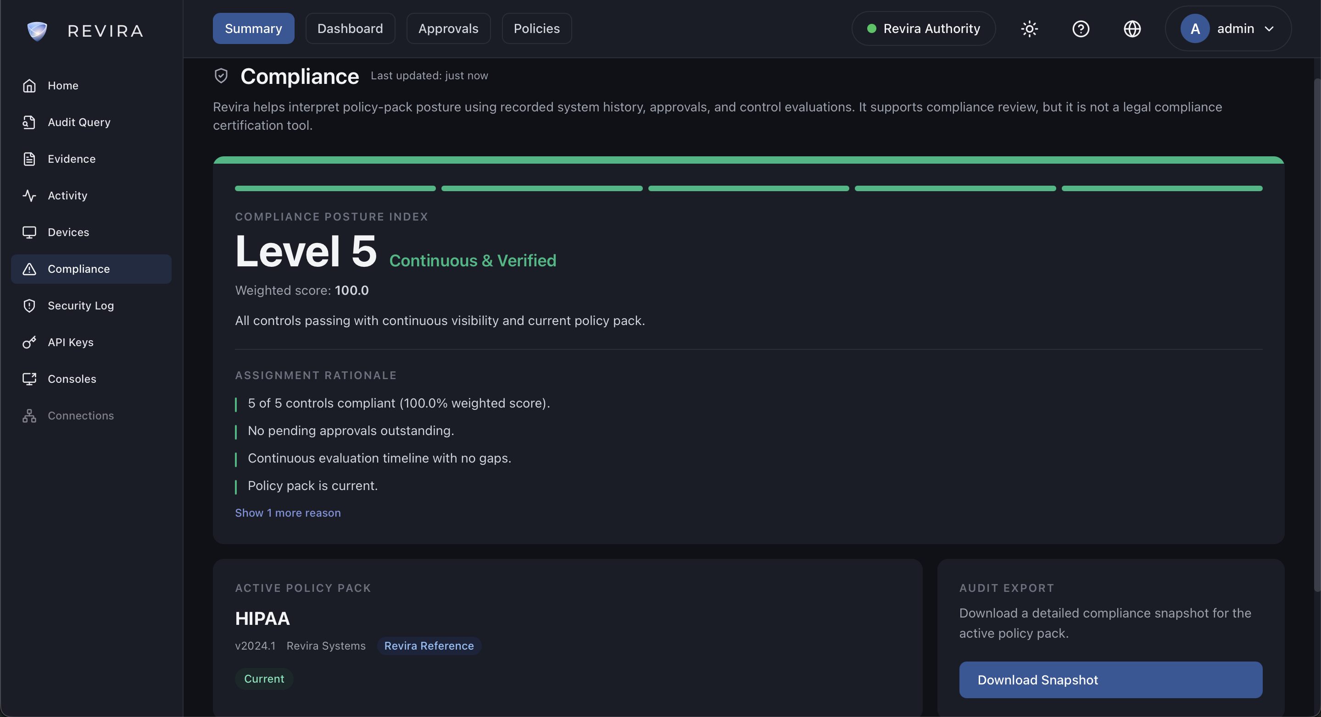Click the Evidence file icon

pyautogui.click(x=29, y=159)
